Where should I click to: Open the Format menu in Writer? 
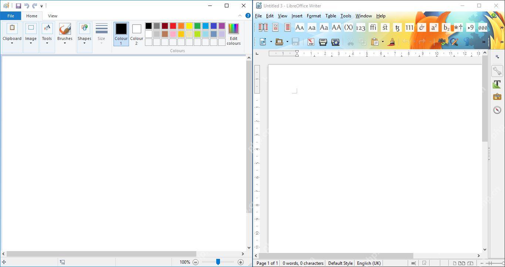pyautogui.click(x=314, y=16)
